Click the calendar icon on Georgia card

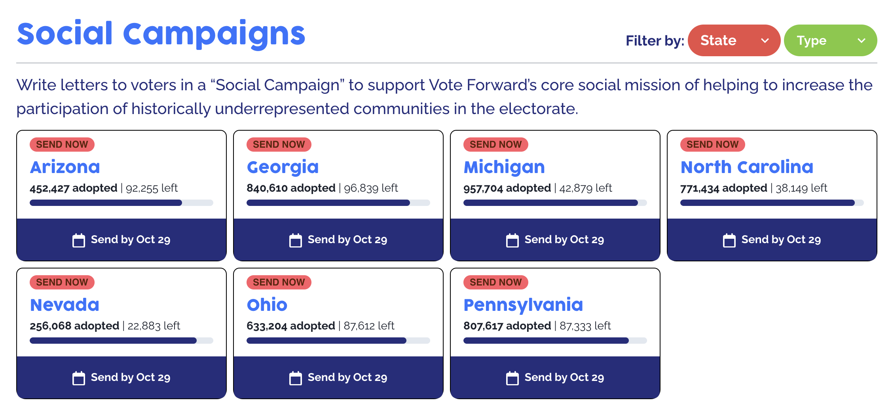(x=296, y=240)
